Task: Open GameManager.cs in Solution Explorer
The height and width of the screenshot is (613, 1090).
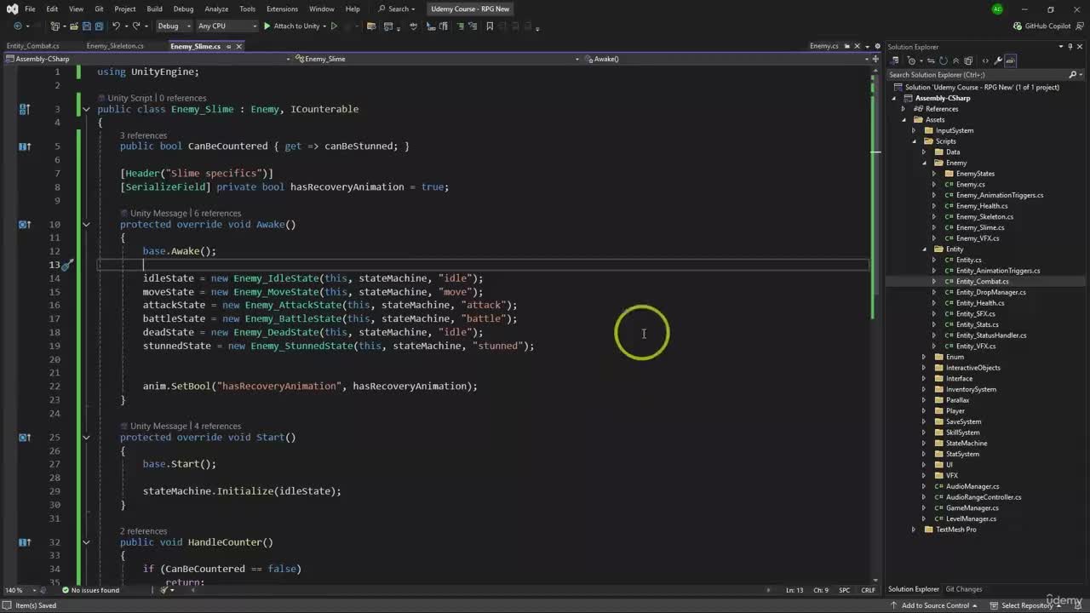Action: pos(972,508)
